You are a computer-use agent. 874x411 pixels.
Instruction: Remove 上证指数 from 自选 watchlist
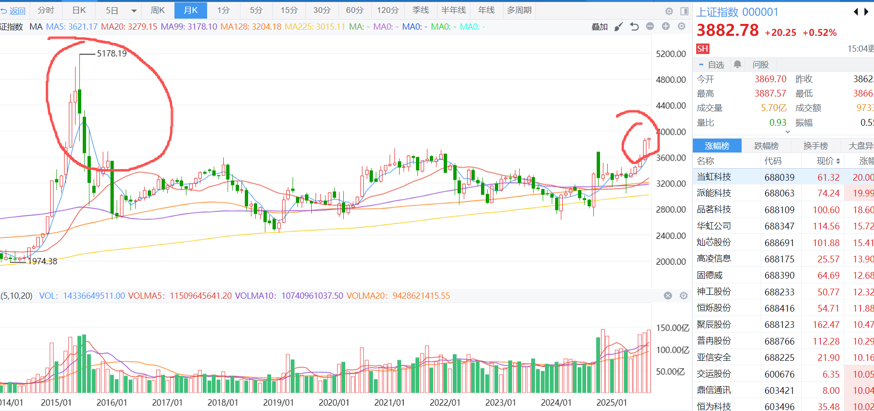click(711, 65)
